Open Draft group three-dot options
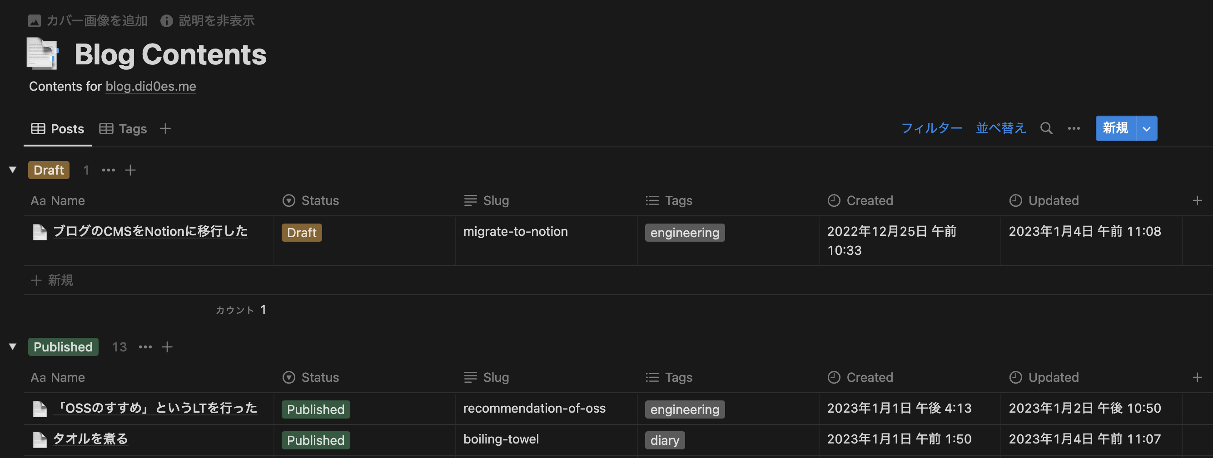 [x=108, y=170]
